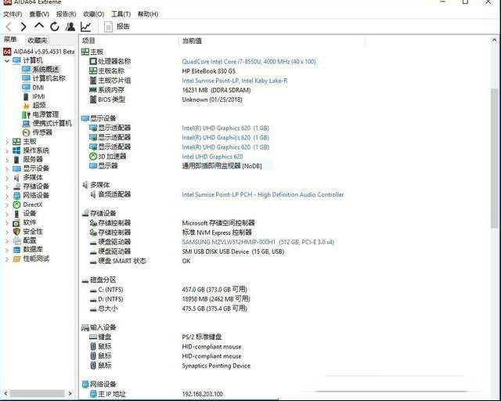Select the AIDA64 v5.95.4531 Beta root item
This screenshot has width=501, height=401.
point(38,52)
